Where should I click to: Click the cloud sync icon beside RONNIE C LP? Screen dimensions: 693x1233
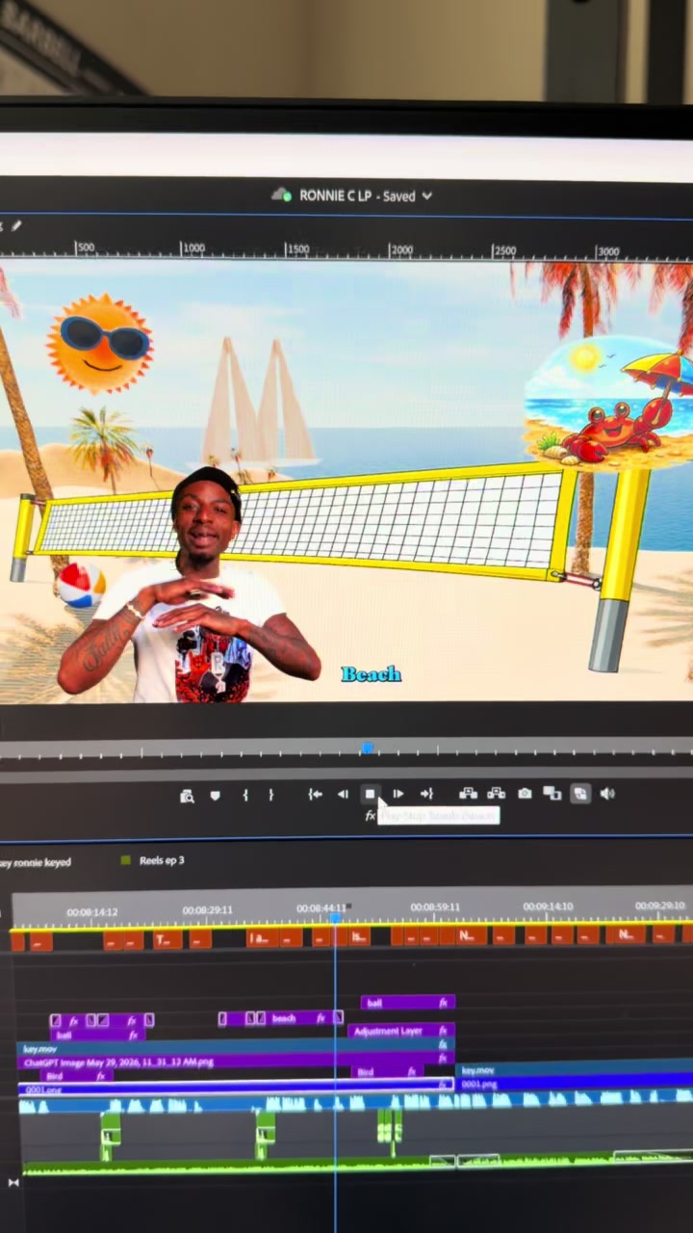click(x=281, y=195)
